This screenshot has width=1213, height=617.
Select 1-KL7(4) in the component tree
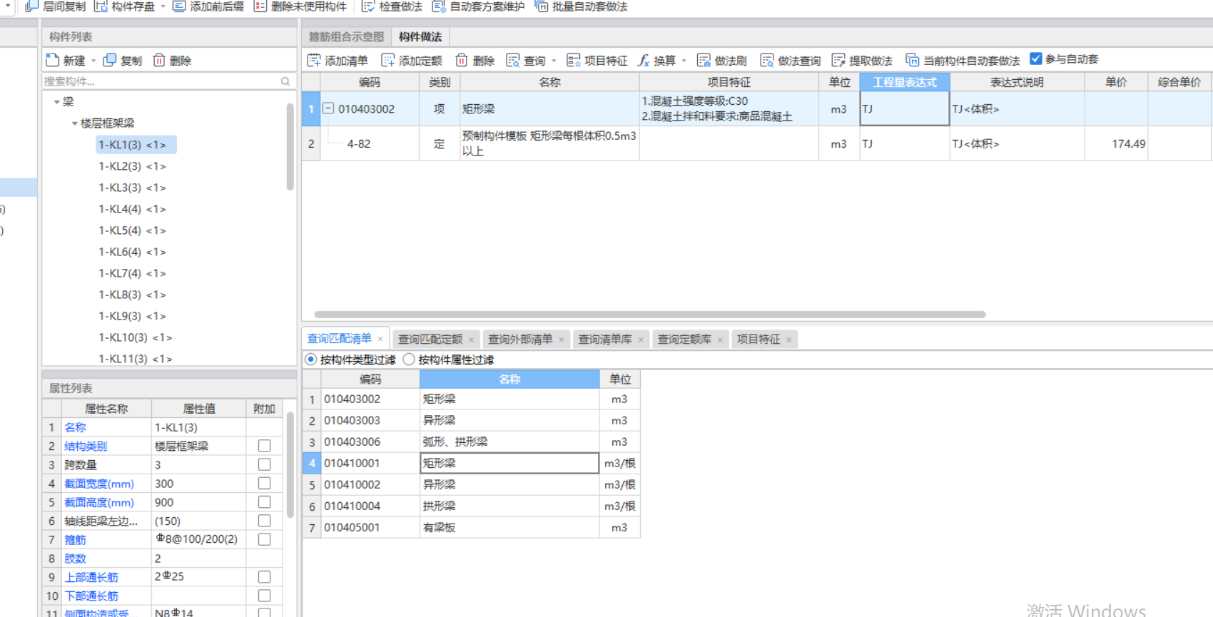[132, 273]
